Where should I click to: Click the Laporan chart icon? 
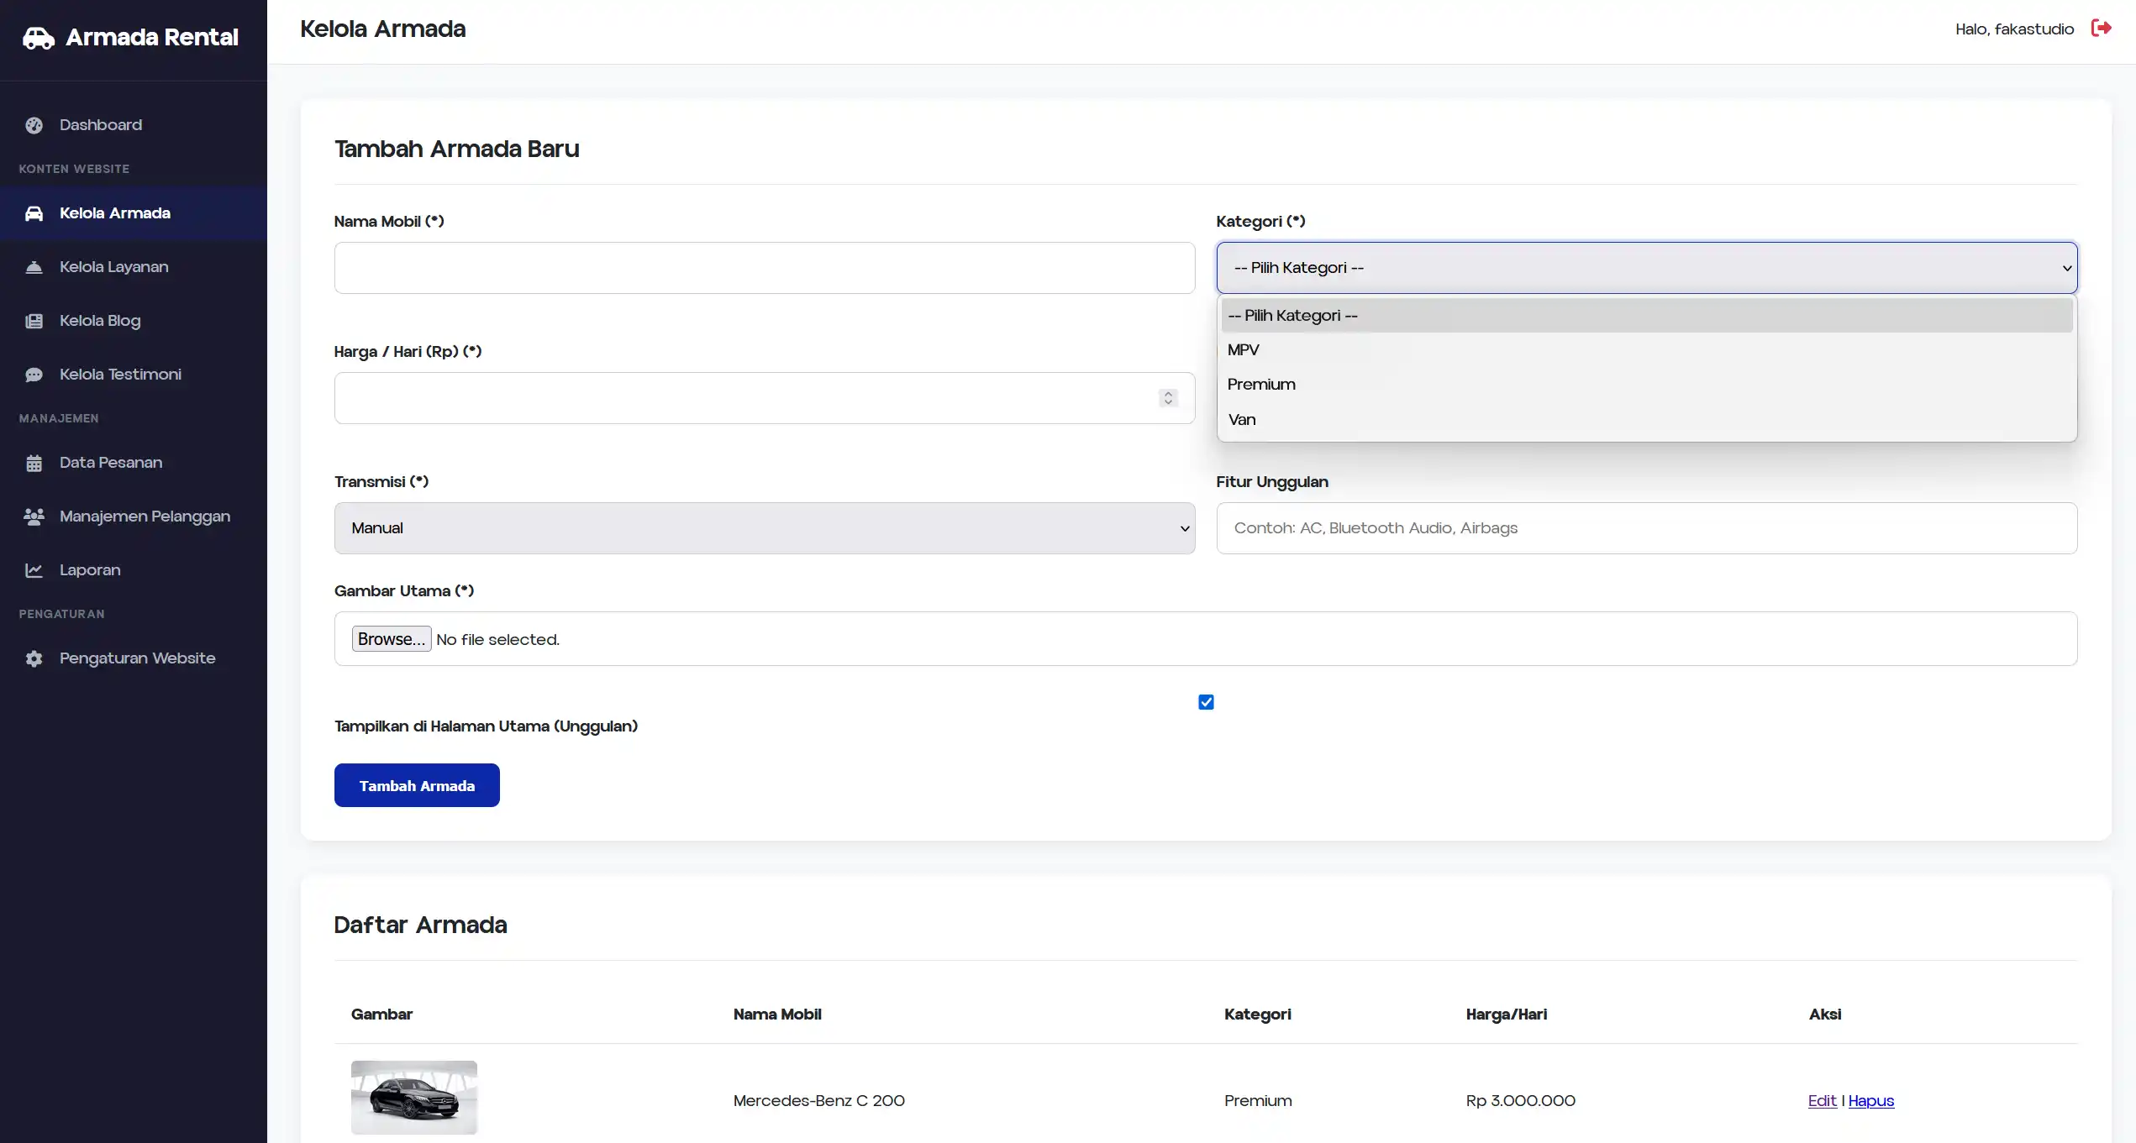tap(34, 570)
